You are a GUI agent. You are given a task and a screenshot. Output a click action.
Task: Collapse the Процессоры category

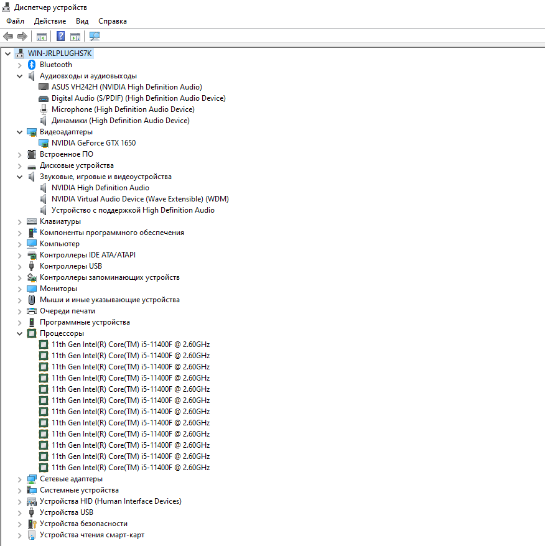tap(19, 333)
